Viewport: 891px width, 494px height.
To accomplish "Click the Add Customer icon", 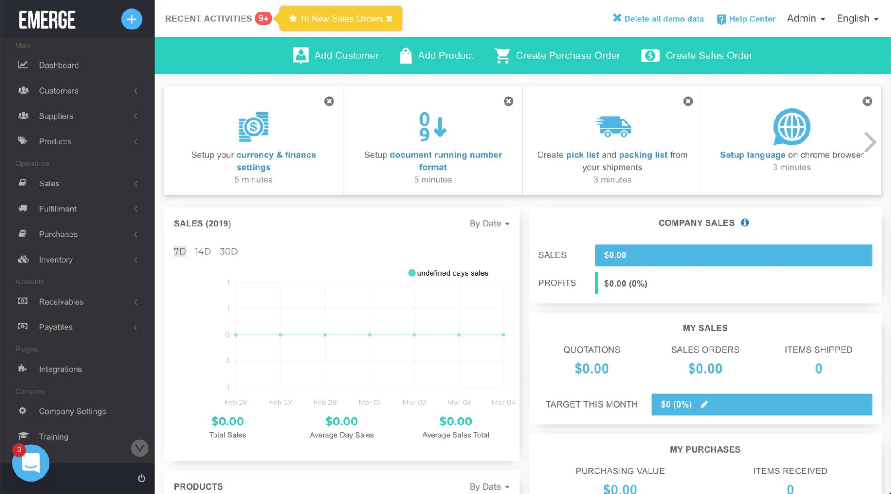I will click(x=300, y=55).
